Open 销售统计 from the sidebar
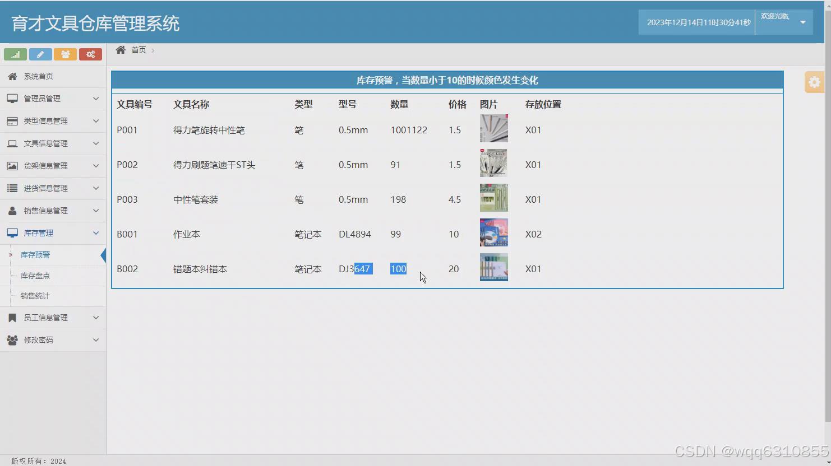 (35, 296)
